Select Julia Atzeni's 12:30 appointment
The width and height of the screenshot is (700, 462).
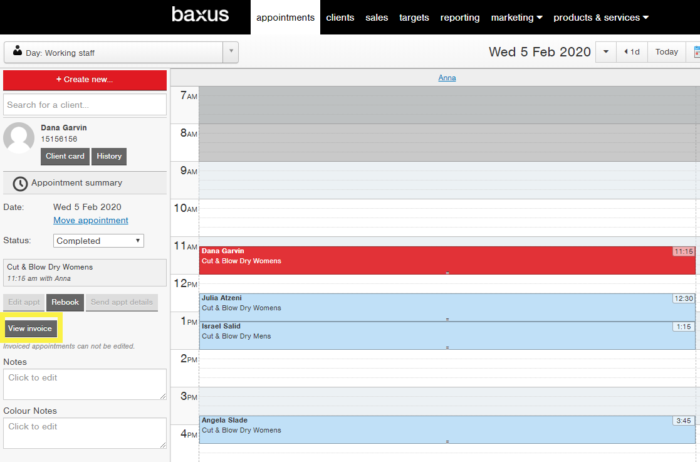[447, 308]
